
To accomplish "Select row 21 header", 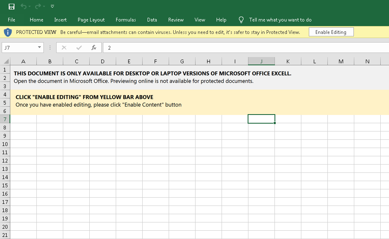I will [x=5, y=235].
